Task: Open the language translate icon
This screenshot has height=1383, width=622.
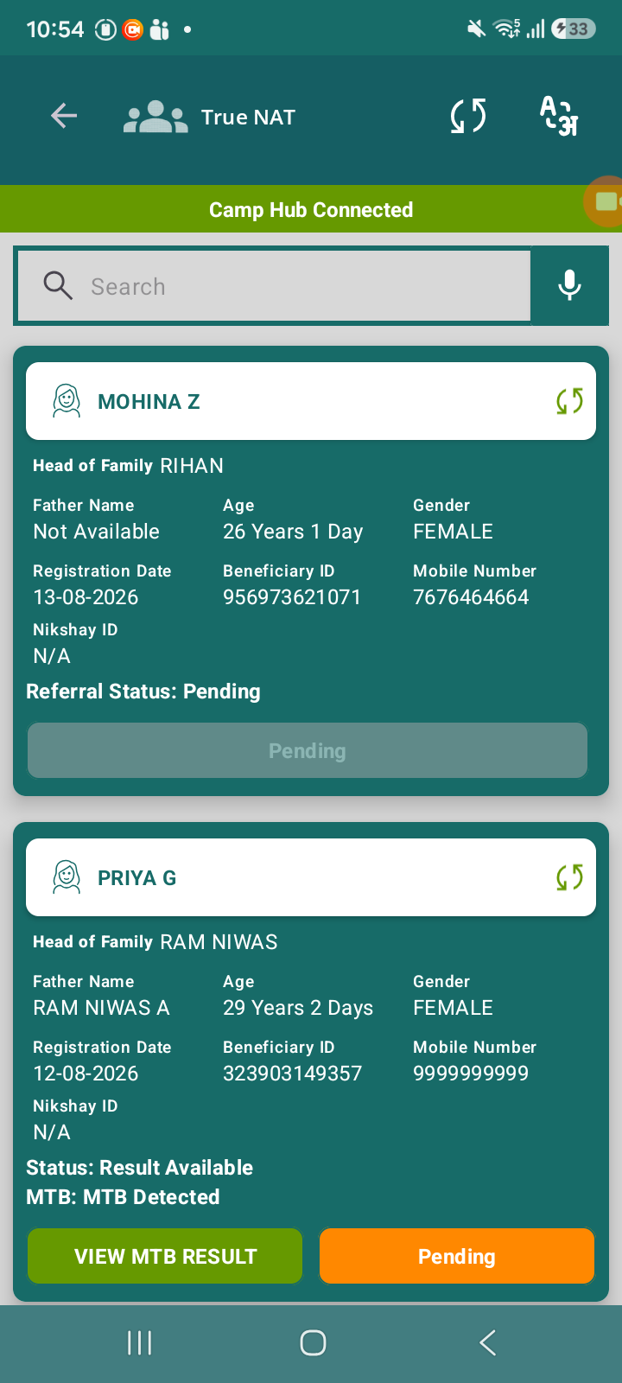Action: point(559,116)
